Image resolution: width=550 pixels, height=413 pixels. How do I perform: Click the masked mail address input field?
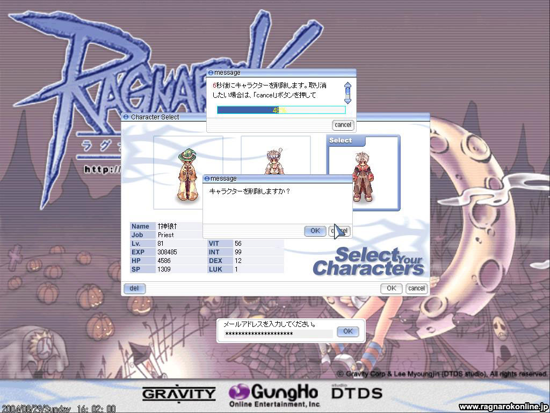278,333
